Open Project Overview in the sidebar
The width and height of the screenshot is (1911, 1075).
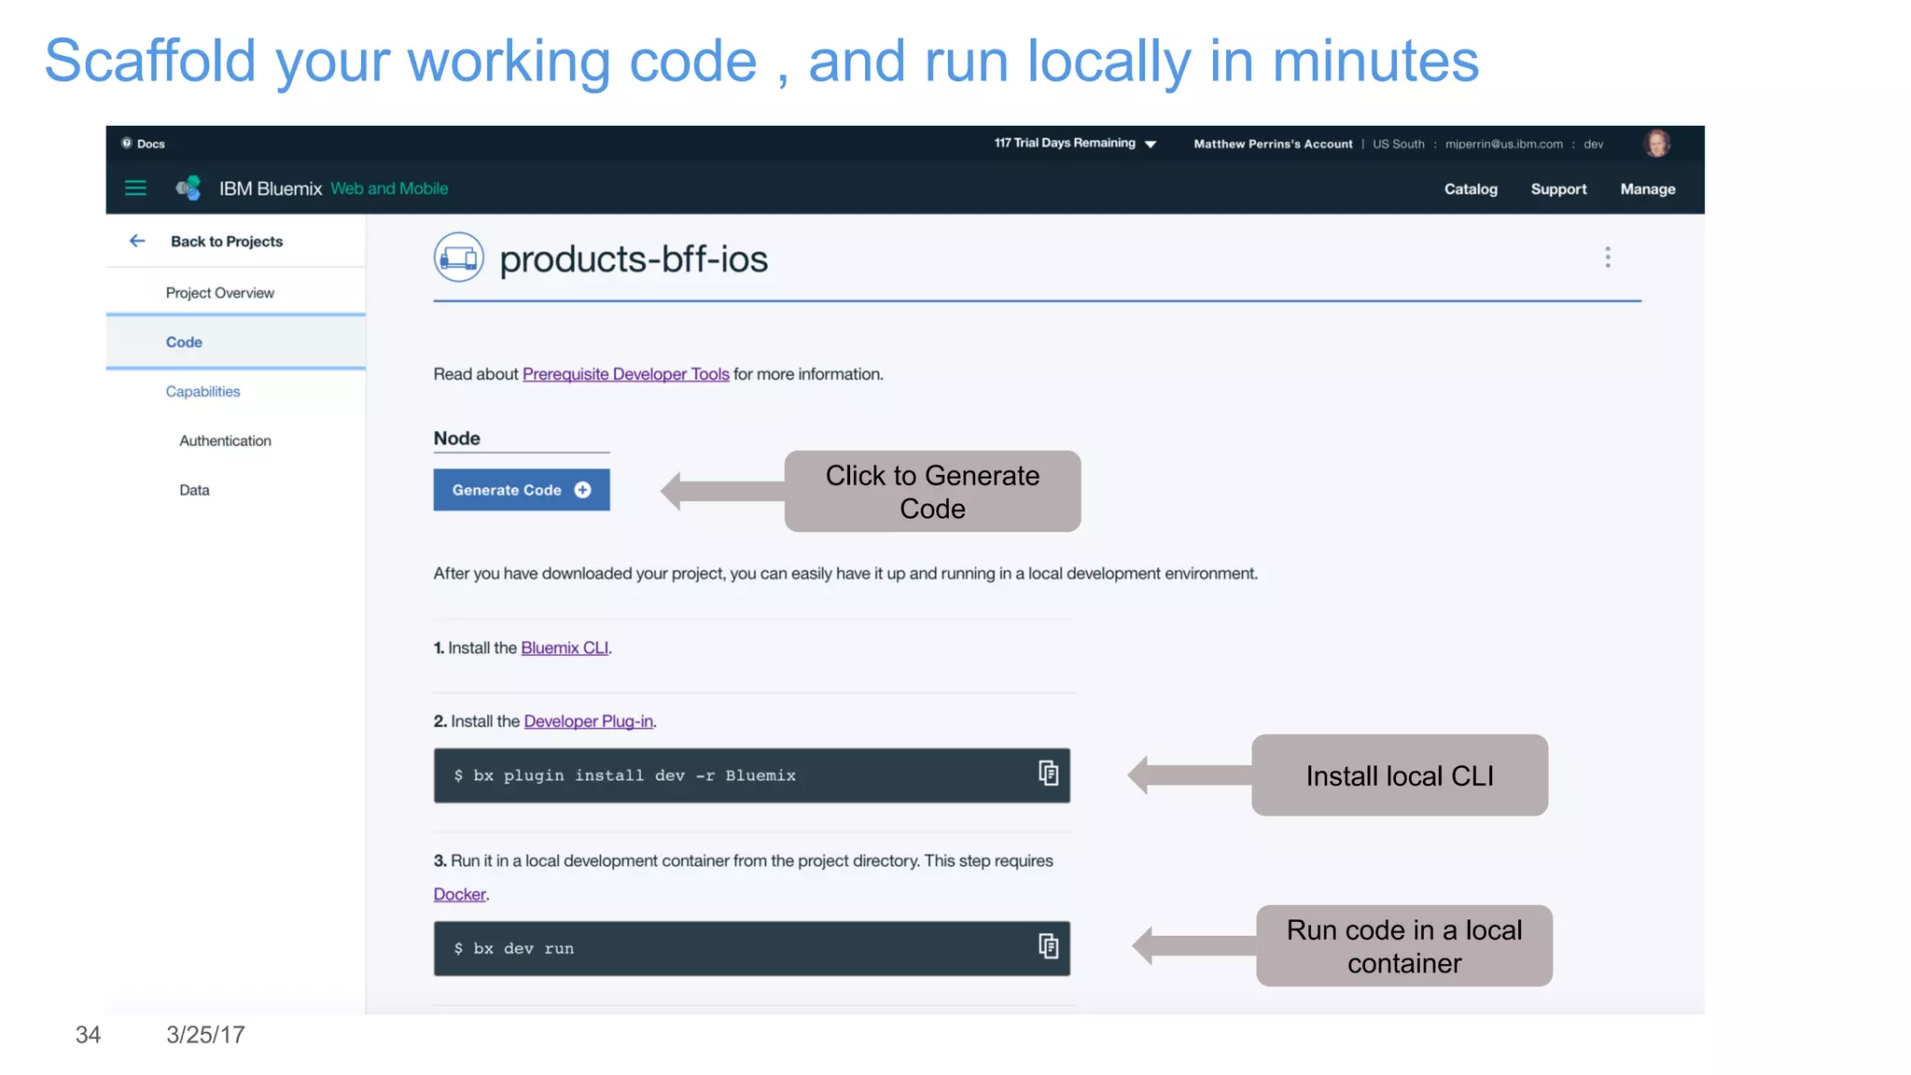point(219,293)
